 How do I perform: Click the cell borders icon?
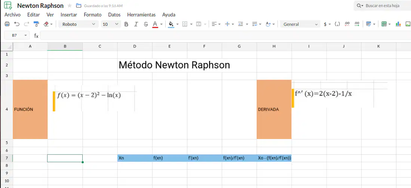click(185, 24)
